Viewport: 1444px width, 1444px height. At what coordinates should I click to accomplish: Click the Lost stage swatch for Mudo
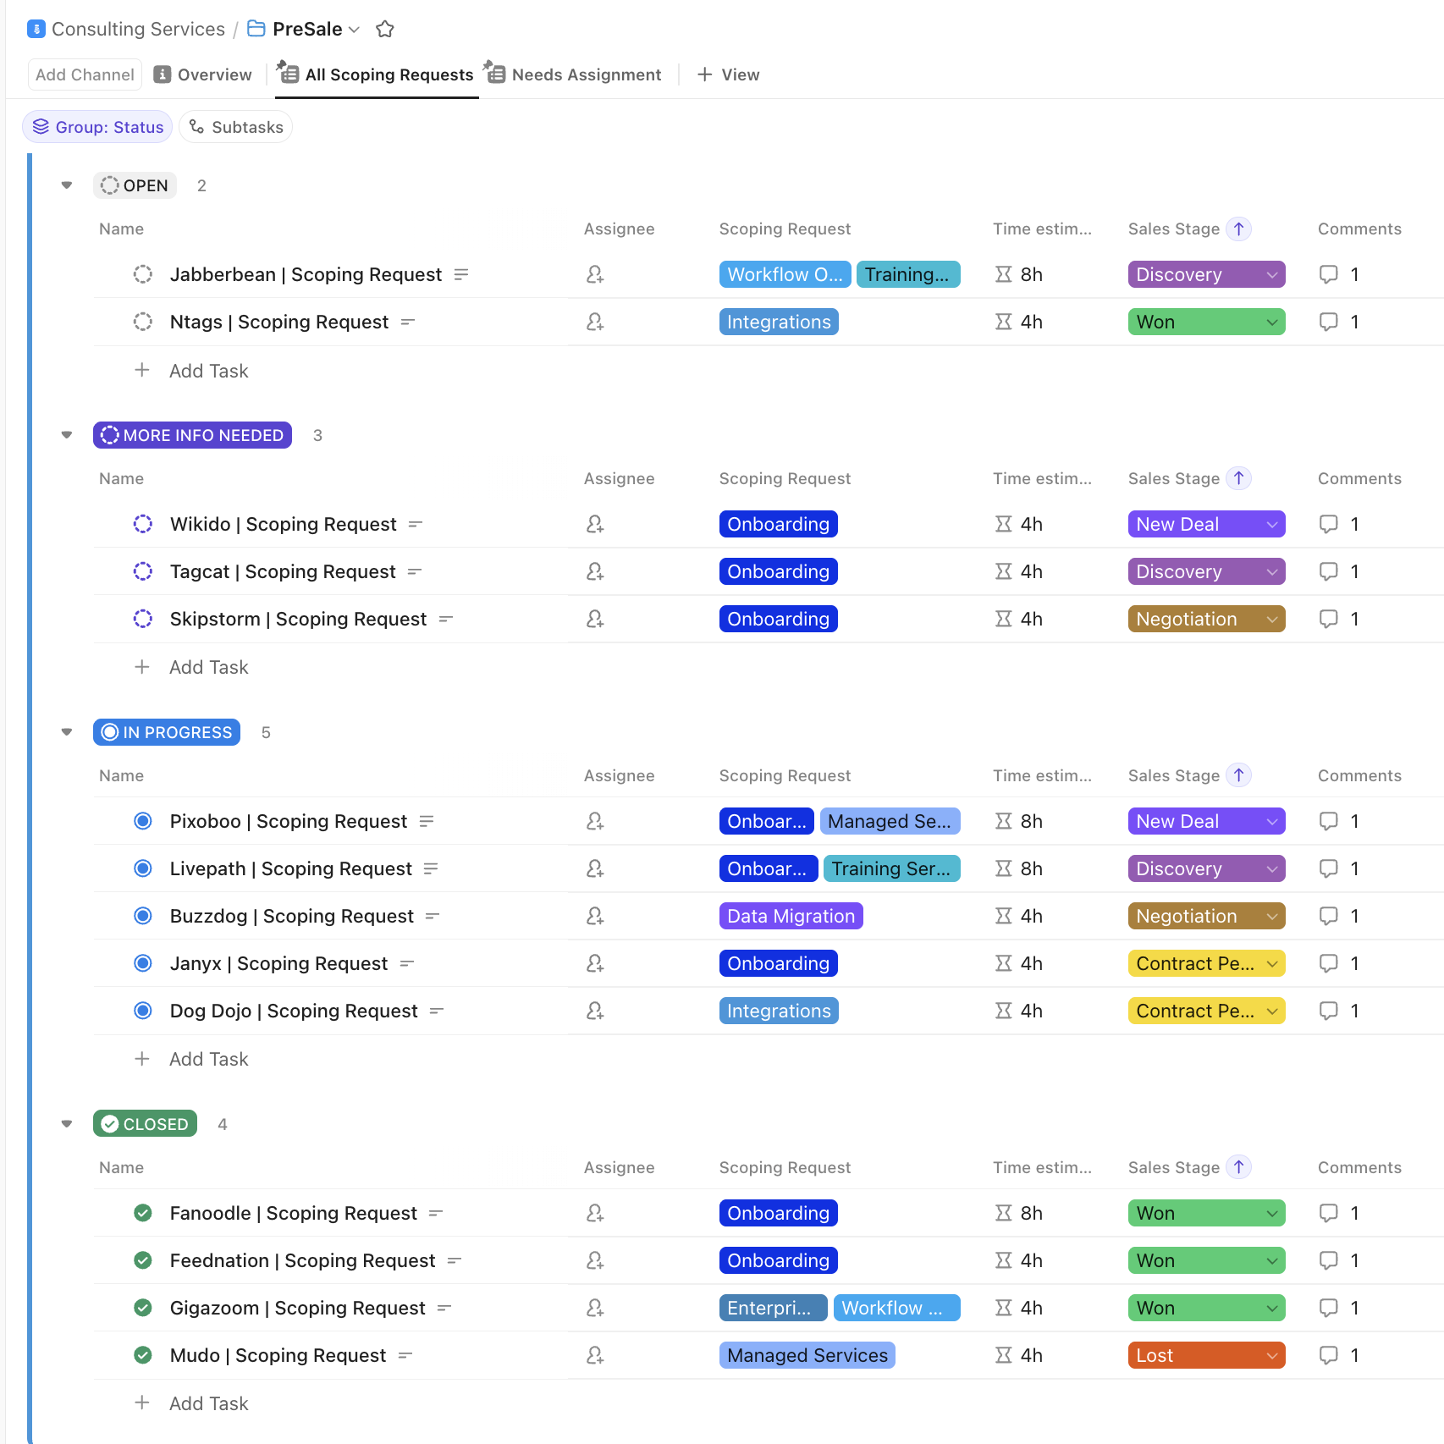tap(1206, 1355)
